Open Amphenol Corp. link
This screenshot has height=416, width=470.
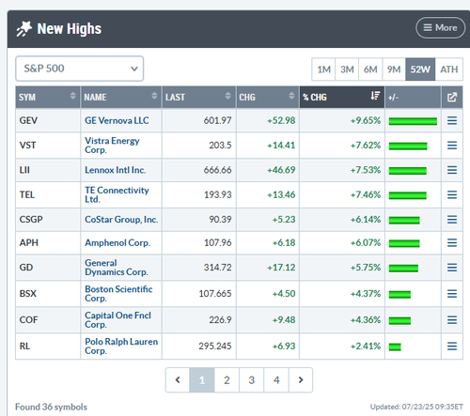tap(117, 242)
